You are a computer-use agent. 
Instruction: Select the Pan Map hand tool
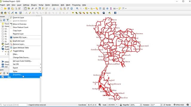(25, 9)
